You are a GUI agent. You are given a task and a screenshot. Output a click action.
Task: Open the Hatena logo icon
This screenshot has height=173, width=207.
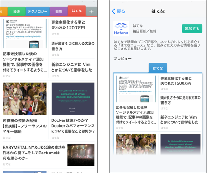click(121, 29)
